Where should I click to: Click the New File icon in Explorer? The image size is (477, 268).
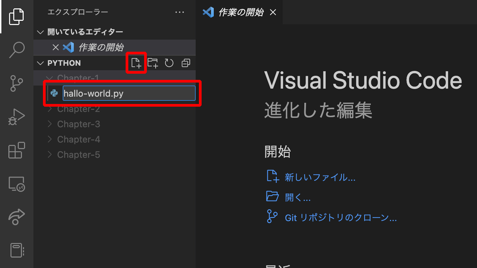[x=136, y=63]
